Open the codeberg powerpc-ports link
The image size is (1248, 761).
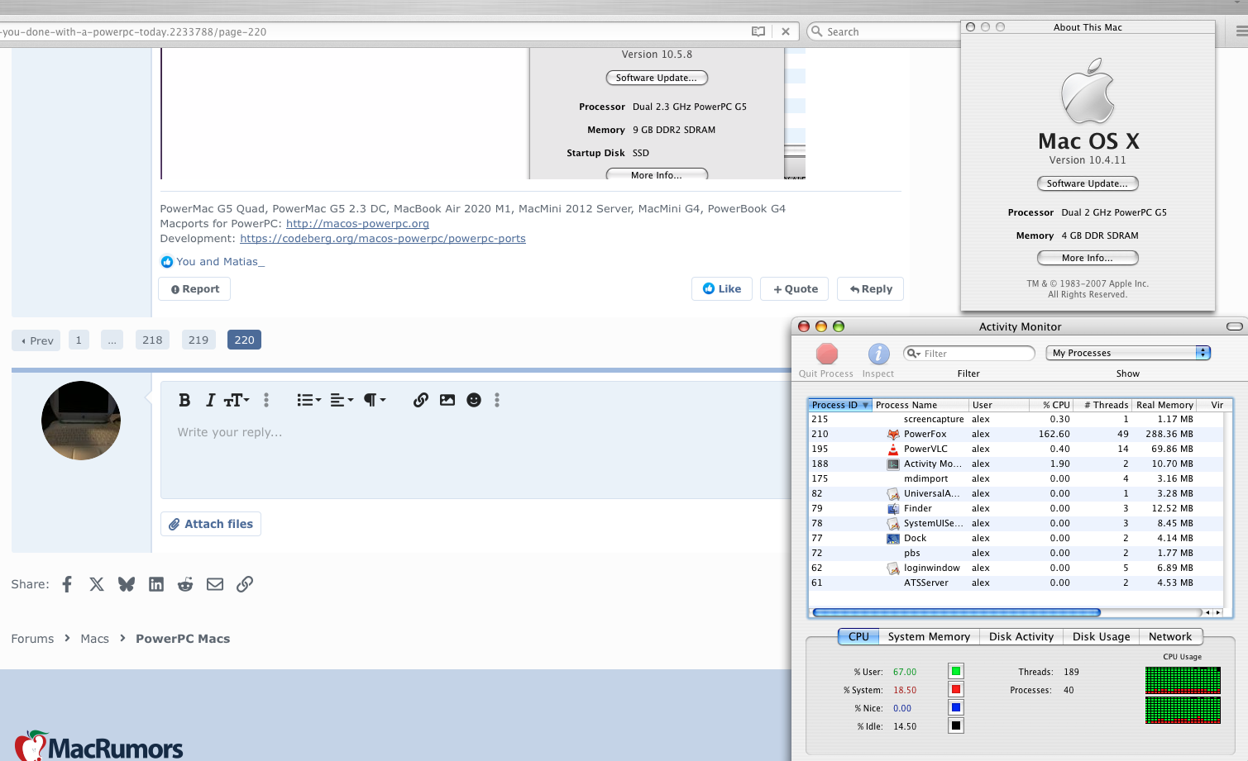[383, 239]
